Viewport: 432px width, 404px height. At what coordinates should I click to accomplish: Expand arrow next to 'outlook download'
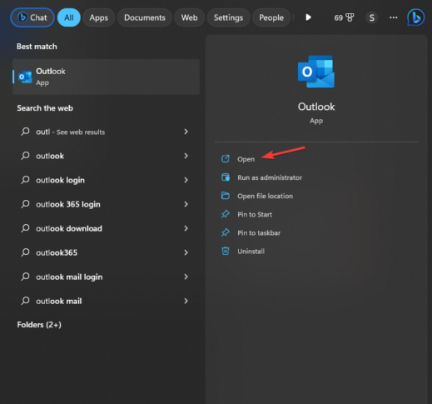click(x=186, y=228)
